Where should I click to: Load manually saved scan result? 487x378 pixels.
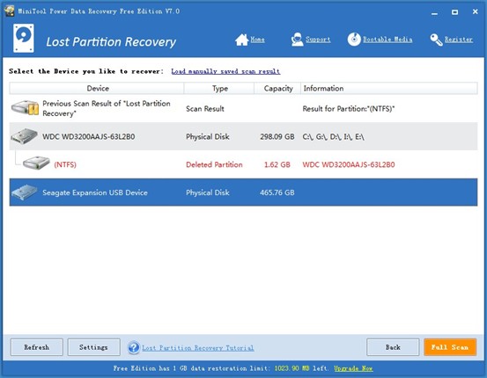point(225,71)
